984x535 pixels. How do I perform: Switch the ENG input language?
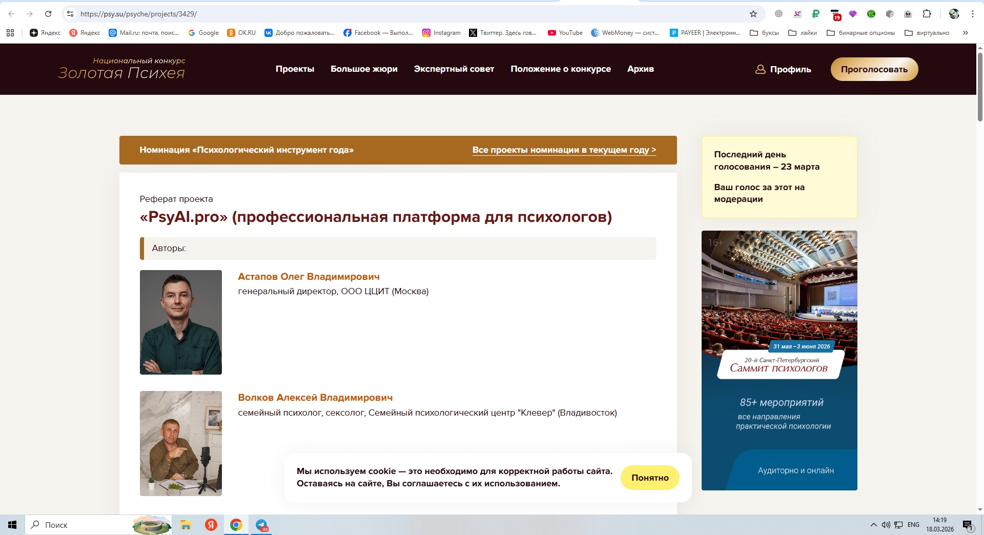[913, 525]
